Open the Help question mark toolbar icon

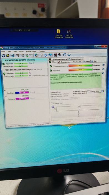point(65,55)
